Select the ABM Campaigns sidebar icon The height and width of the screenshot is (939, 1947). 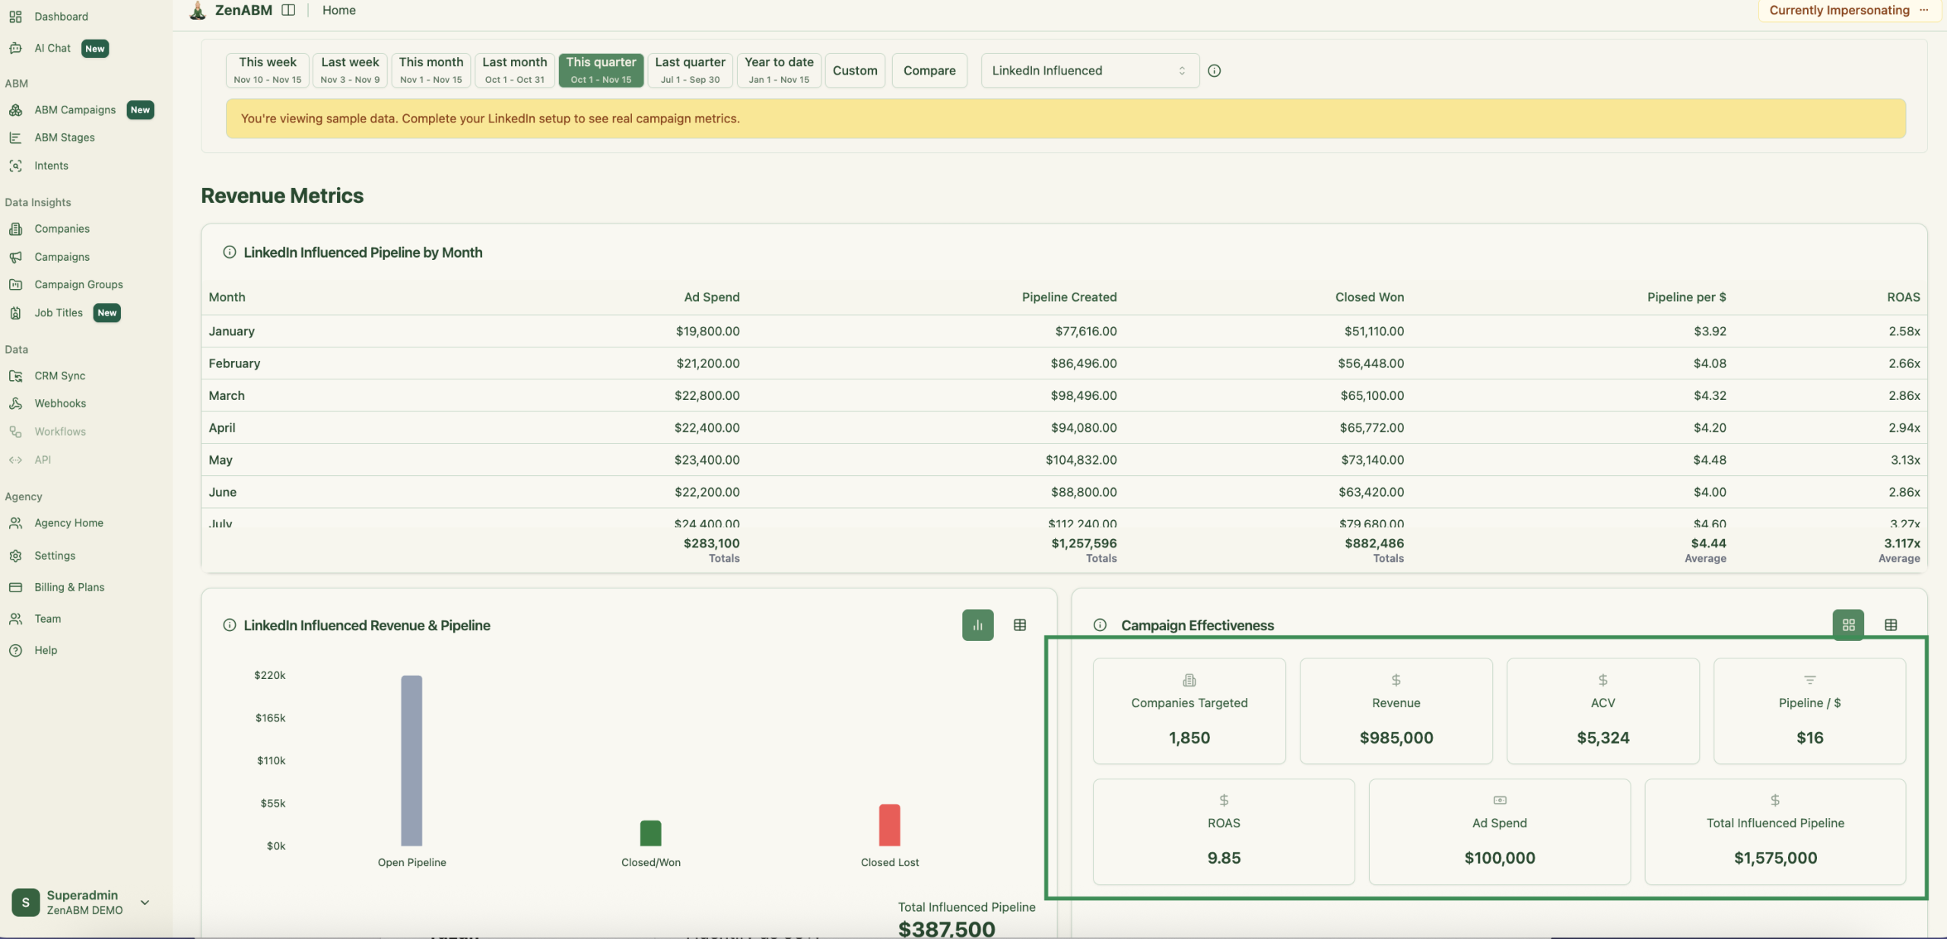click(x=17, y=109)
